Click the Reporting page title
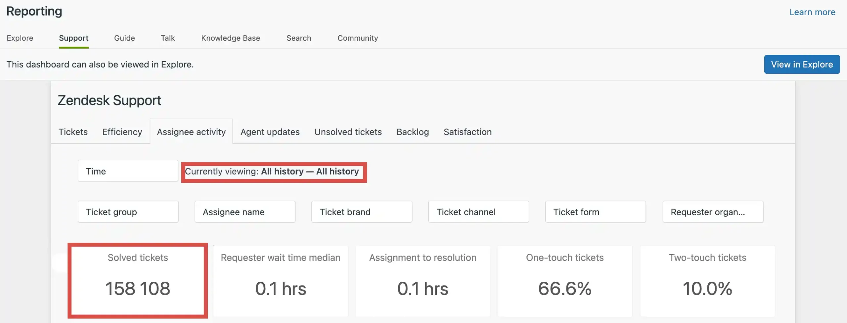847x323 pixels. [x=34, y=12]
